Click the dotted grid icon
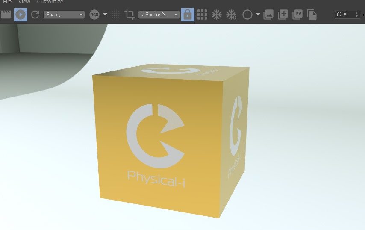This screenshot has width=365, height=230. (115, 15)
